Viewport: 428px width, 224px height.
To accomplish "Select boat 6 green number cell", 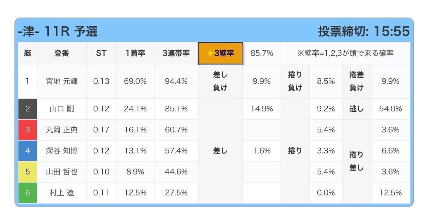I will [x=27, y=193].
